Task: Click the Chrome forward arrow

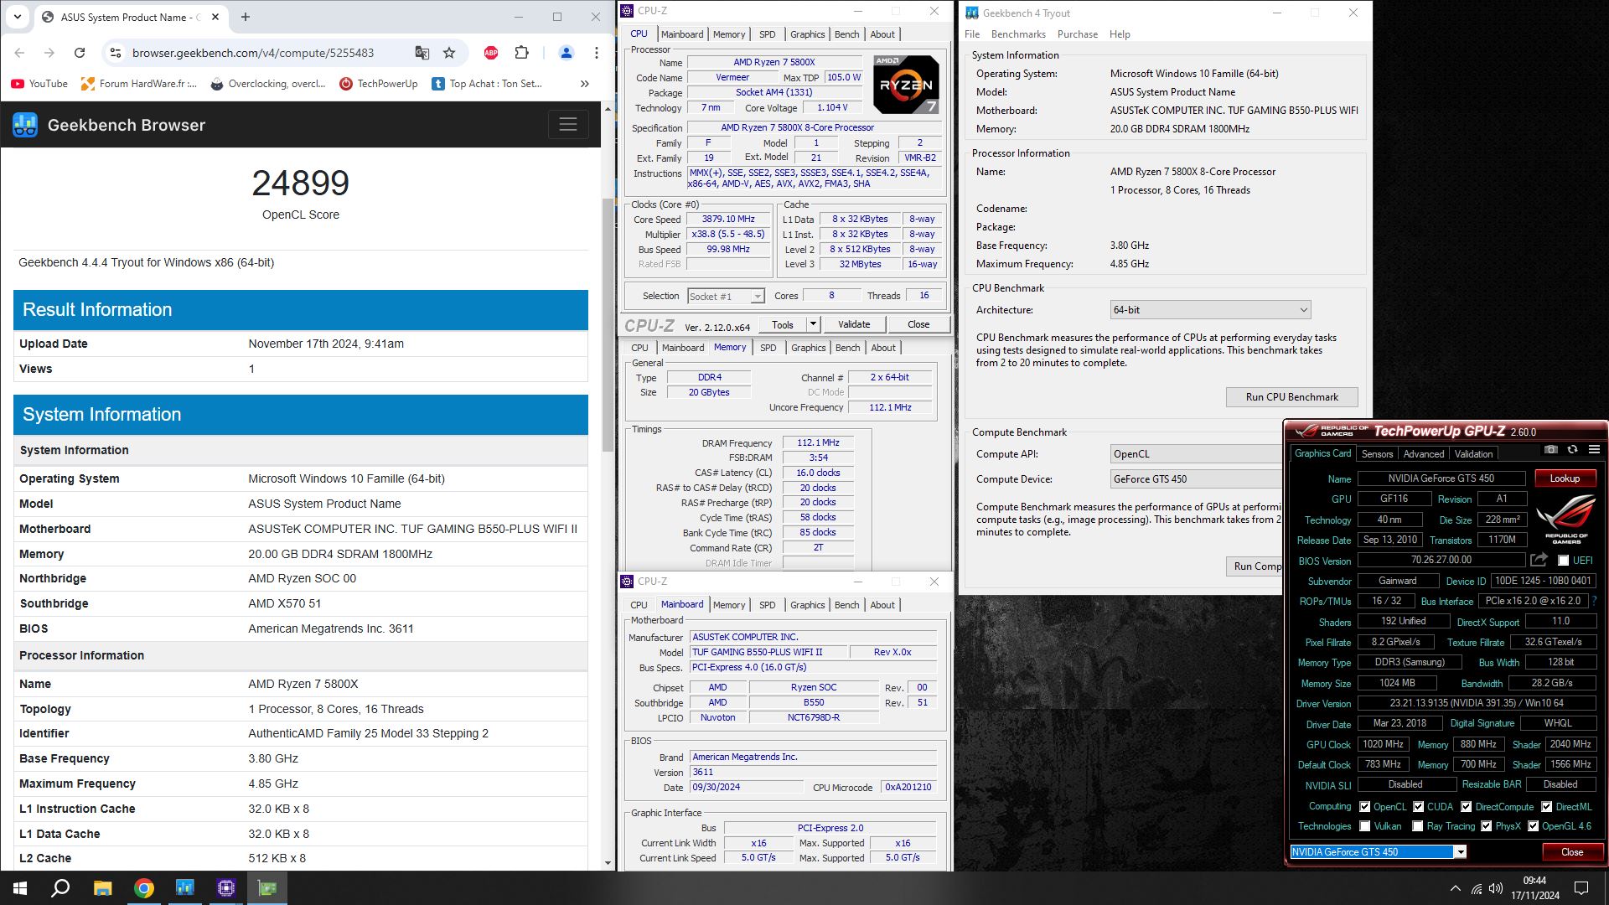Action: (49, 53)
